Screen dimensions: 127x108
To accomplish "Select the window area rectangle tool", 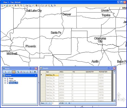I will (24, 5).
